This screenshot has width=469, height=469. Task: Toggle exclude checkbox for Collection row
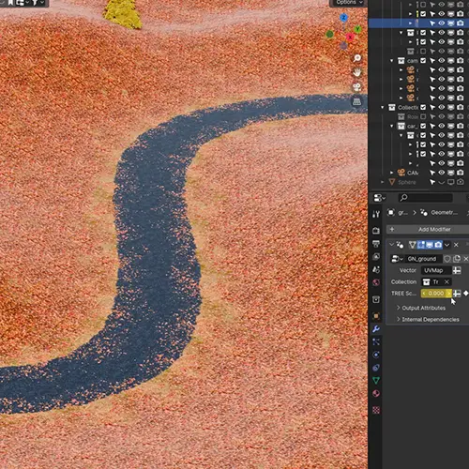click(x=423, y=107)
